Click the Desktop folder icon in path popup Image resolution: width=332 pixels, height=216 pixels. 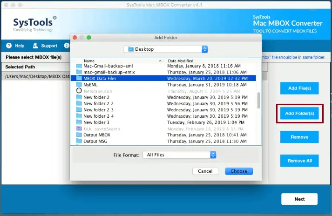(131, 49)
